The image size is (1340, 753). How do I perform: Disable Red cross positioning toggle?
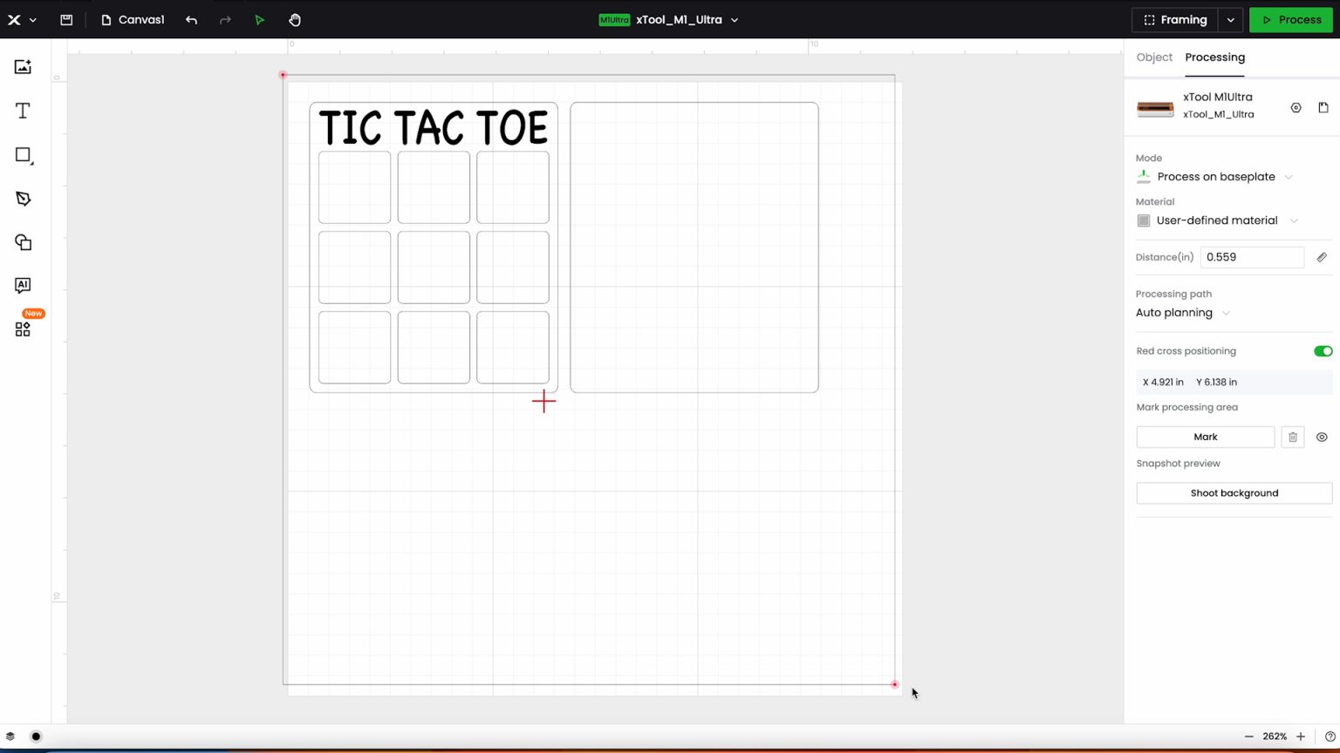tap(1323, 351)
